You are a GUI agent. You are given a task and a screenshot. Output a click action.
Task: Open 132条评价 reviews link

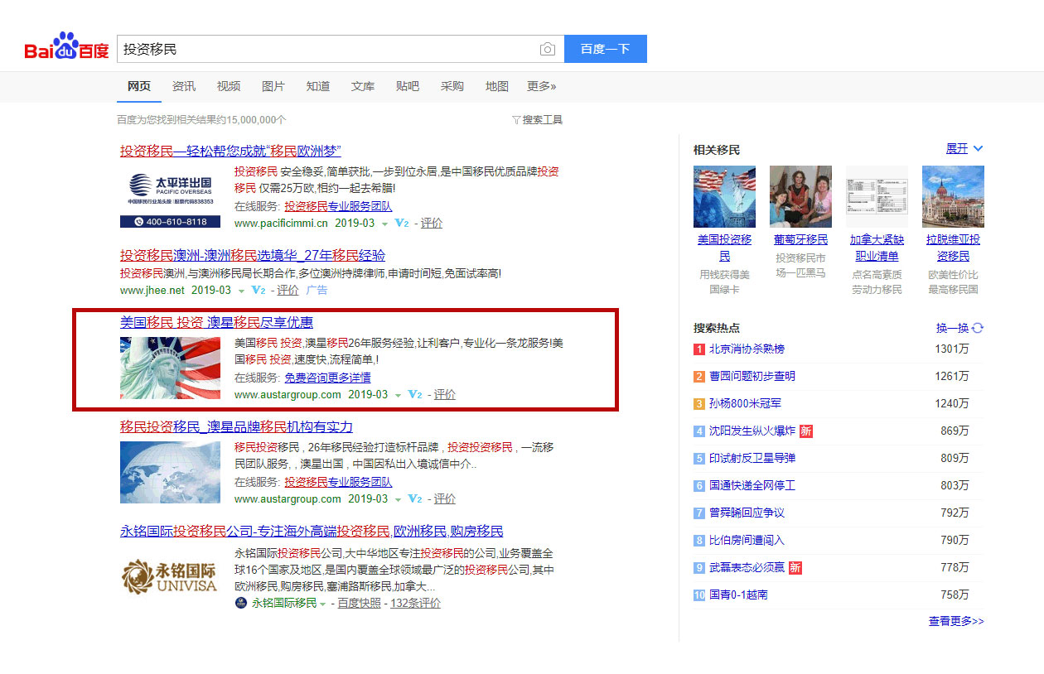pyautogui.click(x=415, y=604)
